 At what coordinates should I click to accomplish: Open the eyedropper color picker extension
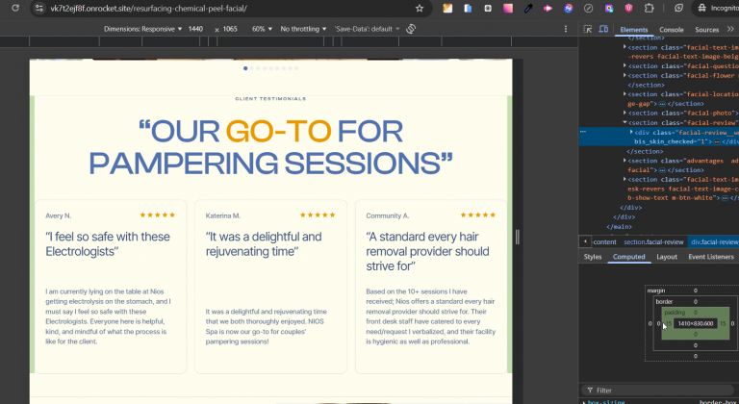[528, 8]
